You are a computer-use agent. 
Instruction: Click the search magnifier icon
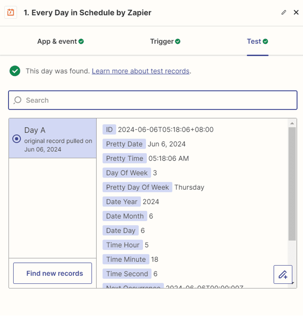pos(17,100)
